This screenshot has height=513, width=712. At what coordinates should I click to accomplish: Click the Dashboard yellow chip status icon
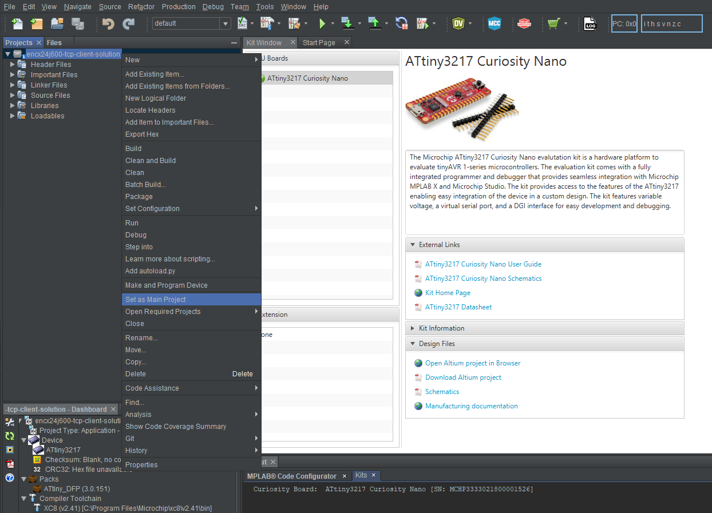coord(10,450)
